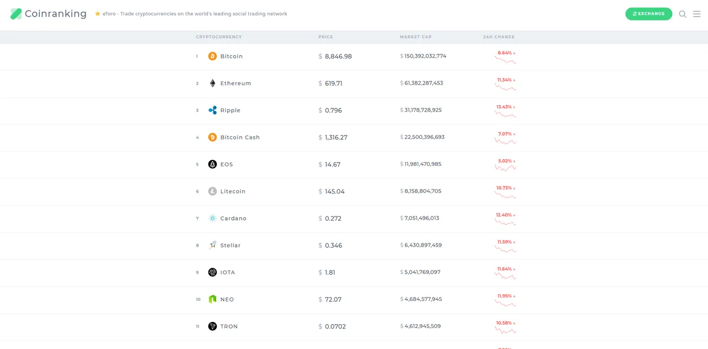
Task: Click the EOS coin icon
Action: (x=212, y=164)
